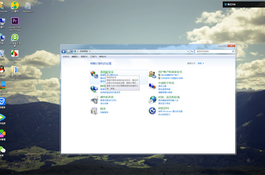Open the 360 browser desktop icon
This screenshot has width=265, height=175.
pos(15,37)
